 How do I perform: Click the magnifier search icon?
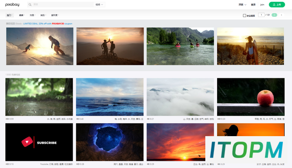30,5
